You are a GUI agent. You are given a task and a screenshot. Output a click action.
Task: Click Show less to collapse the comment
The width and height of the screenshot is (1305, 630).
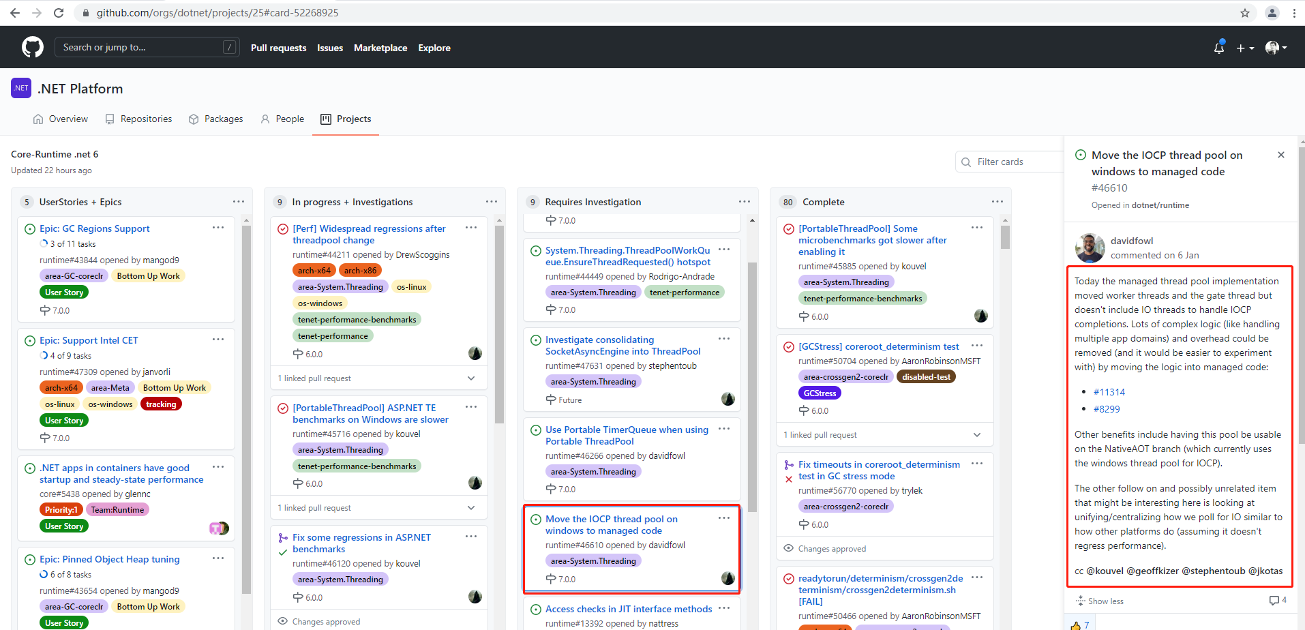coord(1099,601)
